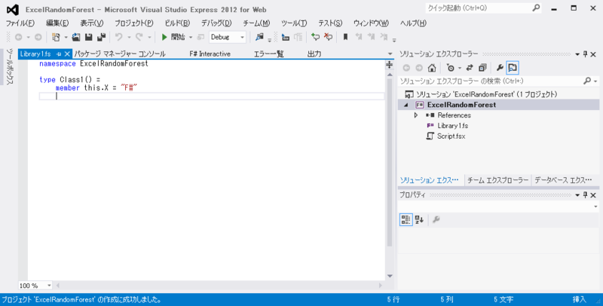The height and width of the screenshot is (306, 603).
Task: Click the Solution Explorer Pending Changes Filter icon
Action: pos(451,68)
